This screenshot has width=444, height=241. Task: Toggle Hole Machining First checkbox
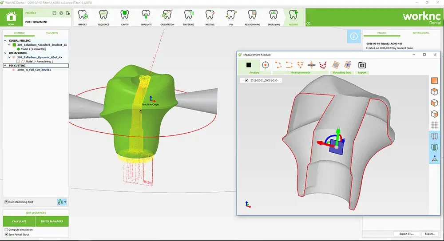(x=6, y=202)
